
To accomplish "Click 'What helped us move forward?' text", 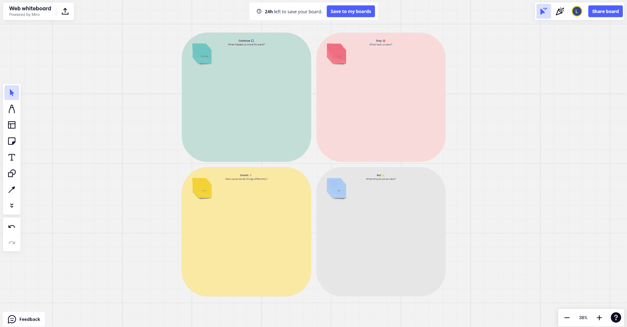I will tap(246, 45).
